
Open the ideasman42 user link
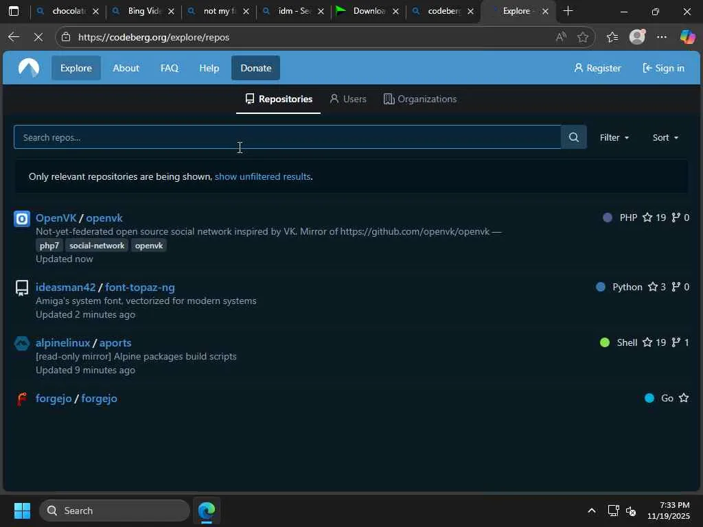point(65,288)
